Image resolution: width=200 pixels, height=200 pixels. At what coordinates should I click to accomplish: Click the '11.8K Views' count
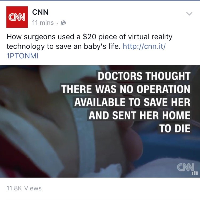[24, 188]
